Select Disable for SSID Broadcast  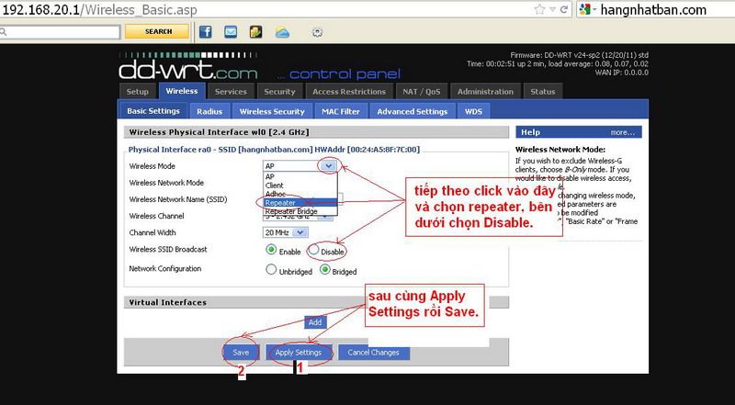pos(314,250)
